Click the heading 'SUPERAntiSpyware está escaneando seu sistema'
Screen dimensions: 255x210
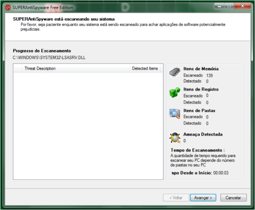(x=64, y=19)
